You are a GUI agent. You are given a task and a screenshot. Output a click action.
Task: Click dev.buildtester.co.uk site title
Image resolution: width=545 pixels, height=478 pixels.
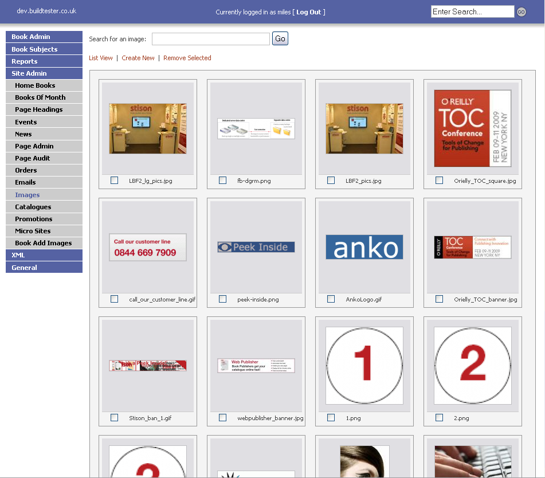tap(46, 11)
